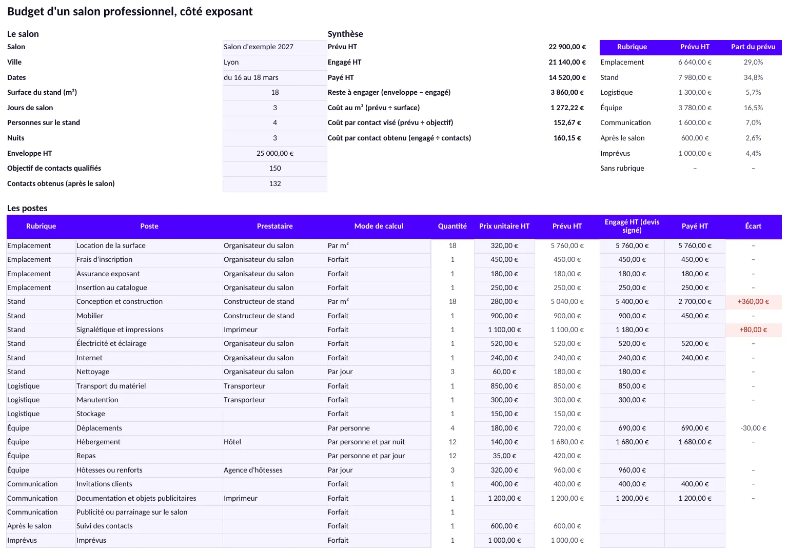Click the Payé HT total "14 520,00 €"
Viewport: 788px width, 554px height.
[567, 77]
